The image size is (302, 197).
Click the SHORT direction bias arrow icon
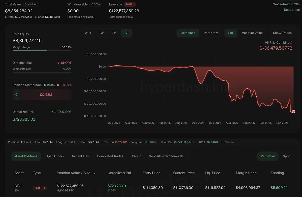point(58,63)
